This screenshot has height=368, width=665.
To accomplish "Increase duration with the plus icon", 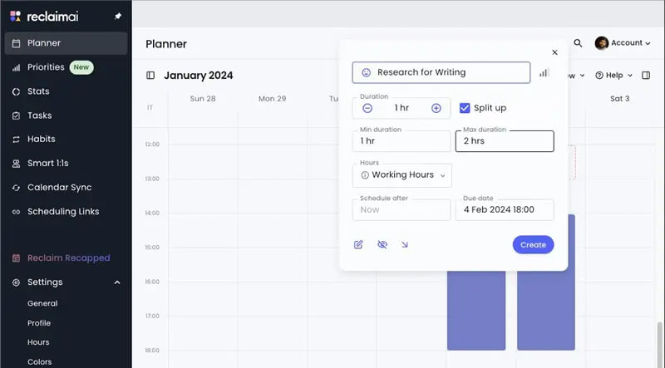I will point(436,108).
